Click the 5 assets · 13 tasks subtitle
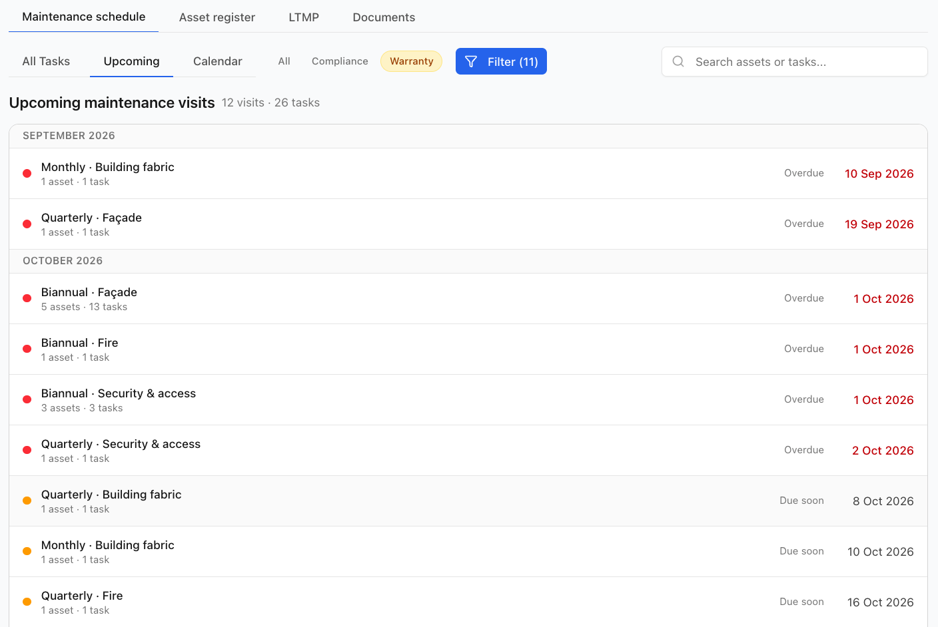Screen dimensions: 938x627 coord(84,307)
